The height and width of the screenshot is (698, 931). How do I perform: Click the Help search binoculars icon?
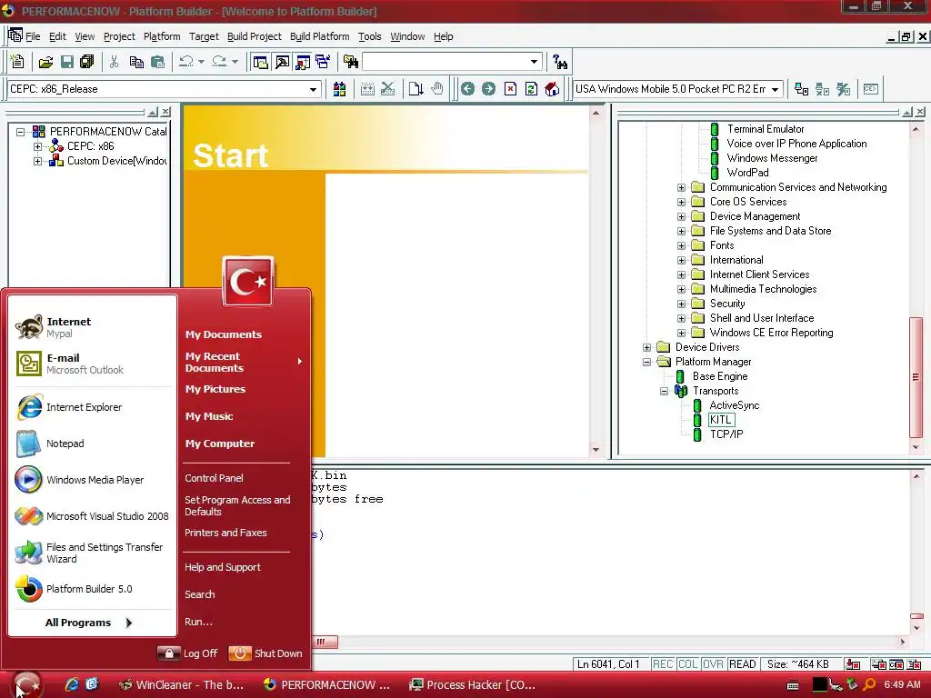(x=559, y=61)
